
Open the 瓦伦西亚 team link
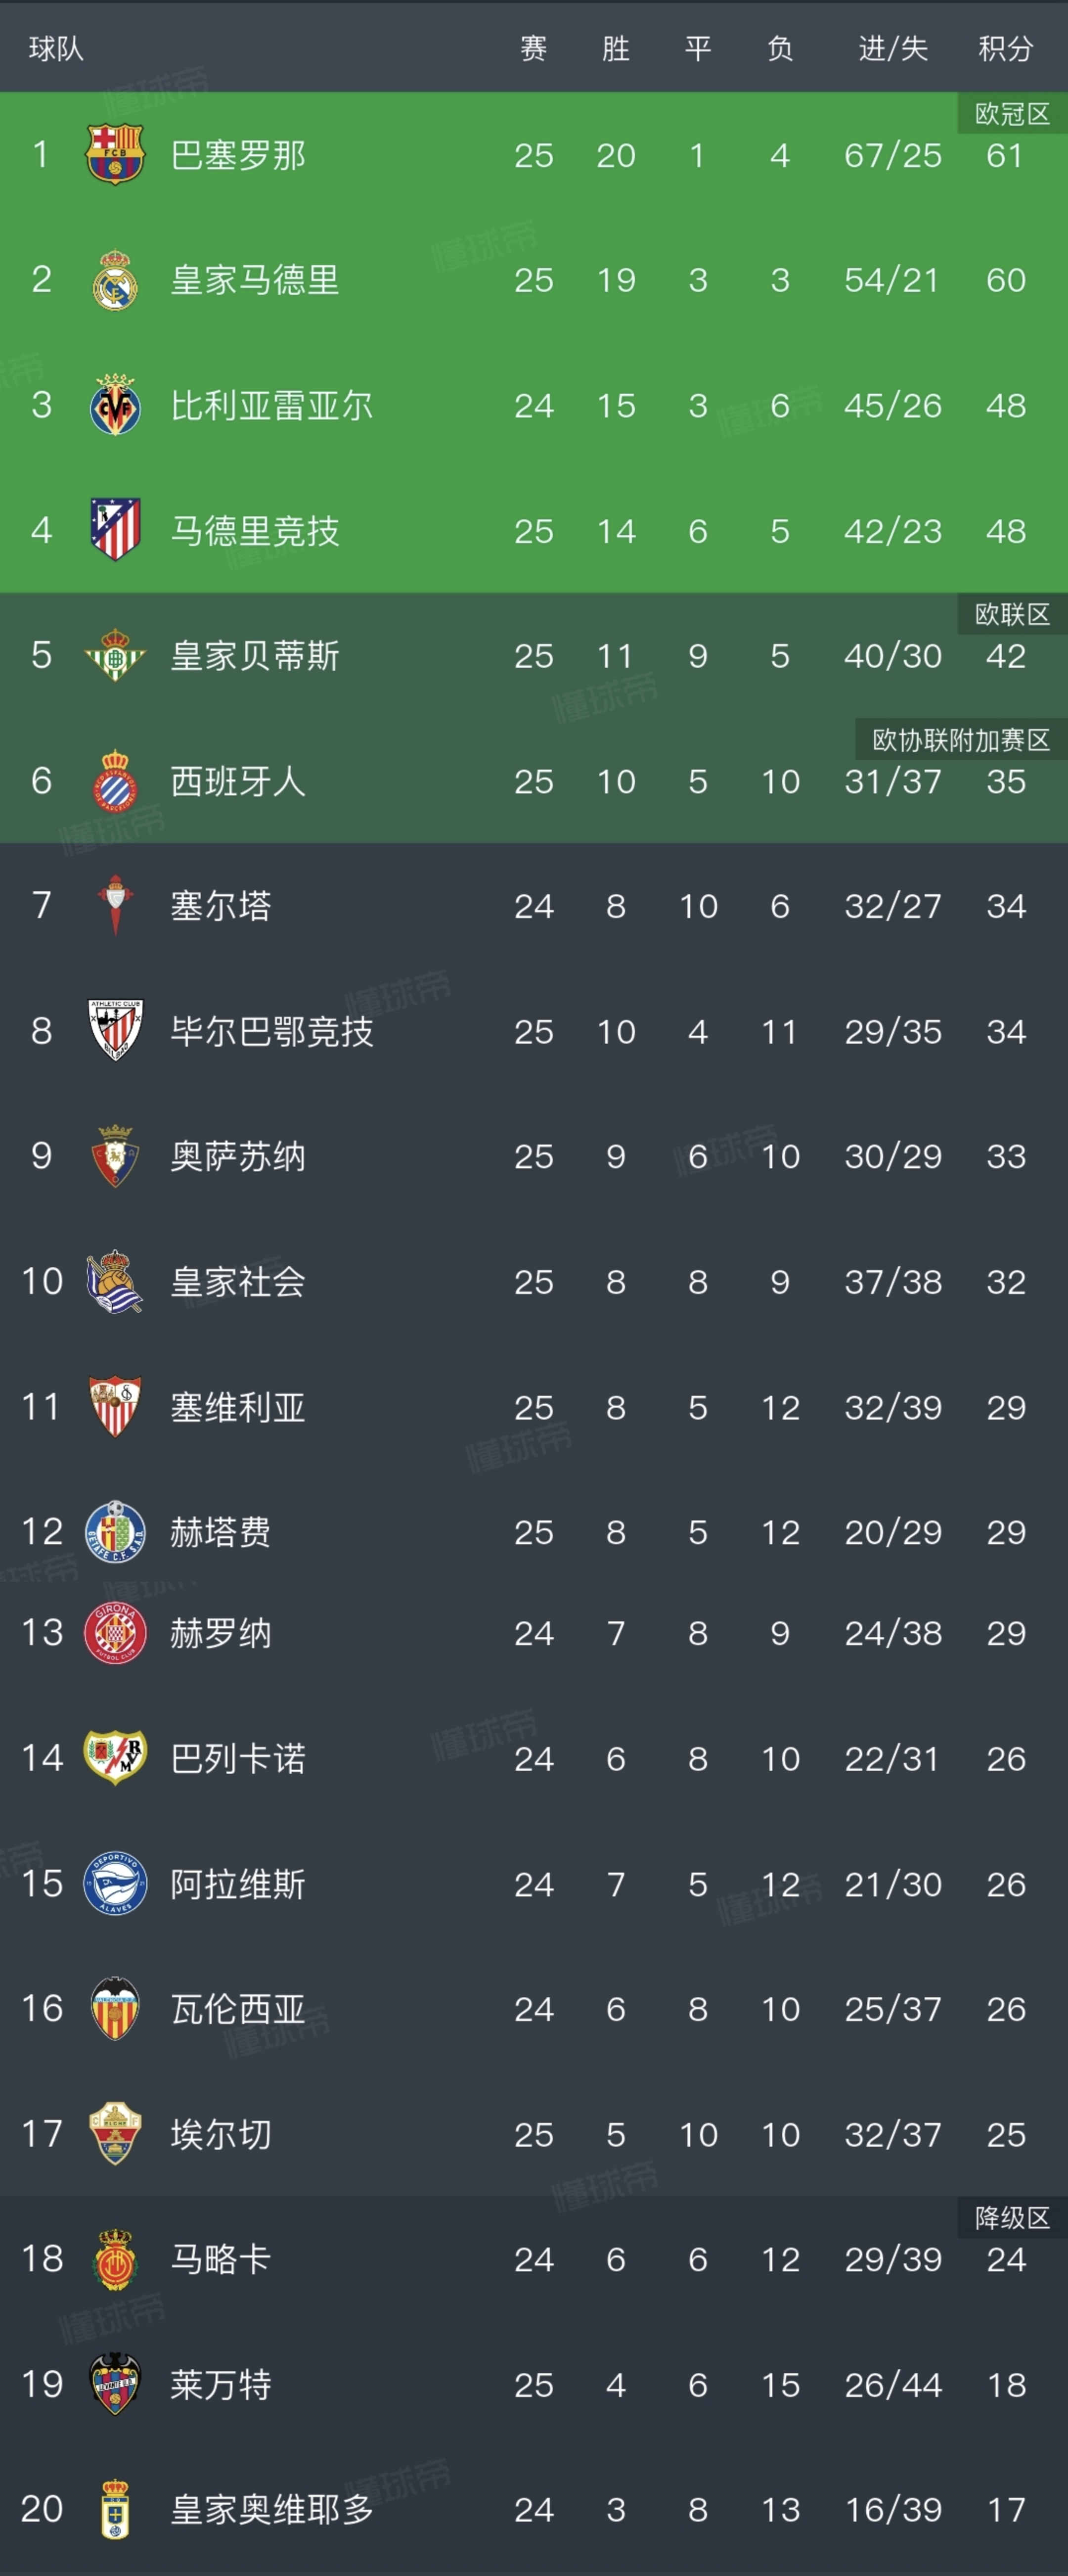pos(237,2008)
